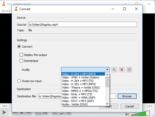155x117 pixels.
Task: Adjust the VLC volume slider
Action: [x=140, y=113]
